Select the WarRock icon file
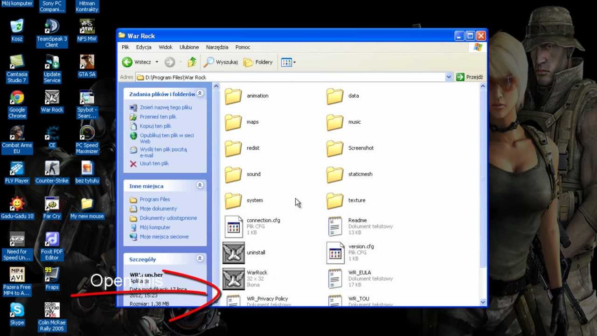Screen dimensions: 597x336 [x=245, y=279]
